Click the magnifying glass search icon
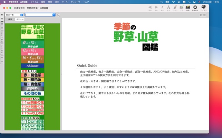 tap(58, 15)
